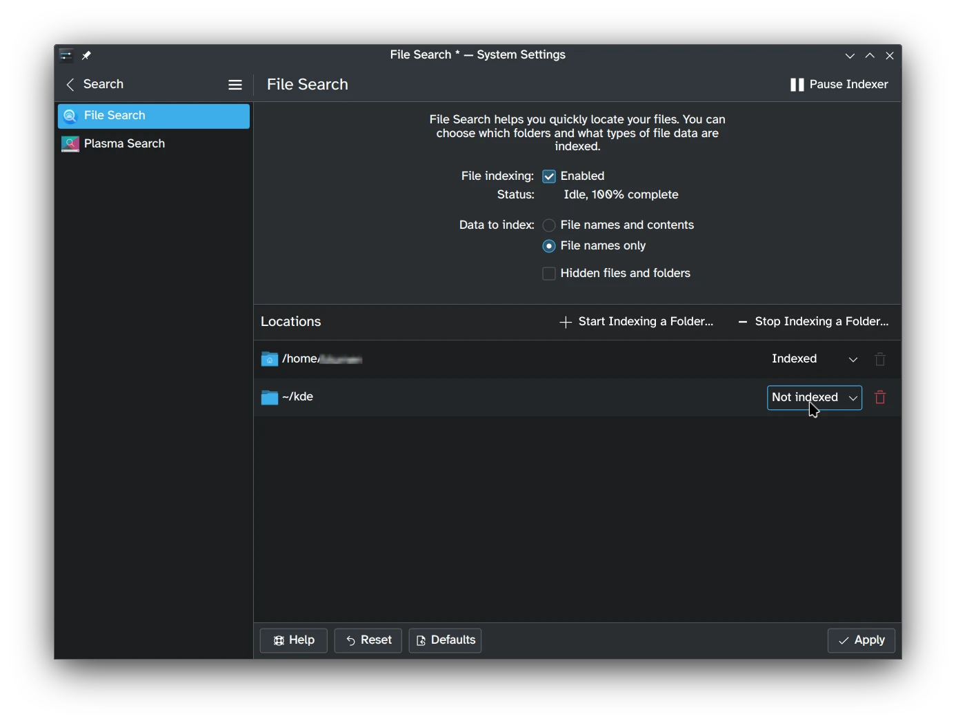Uncheck the File indexing Enabled checkbox
Screen dimensions: 956x723
549,176
